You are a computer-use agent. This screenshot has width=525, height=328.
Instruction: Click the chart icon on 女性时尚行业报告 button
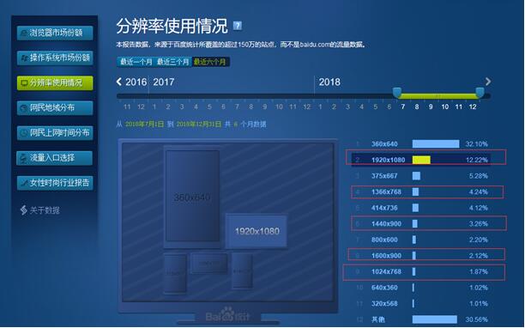point(24,183)
